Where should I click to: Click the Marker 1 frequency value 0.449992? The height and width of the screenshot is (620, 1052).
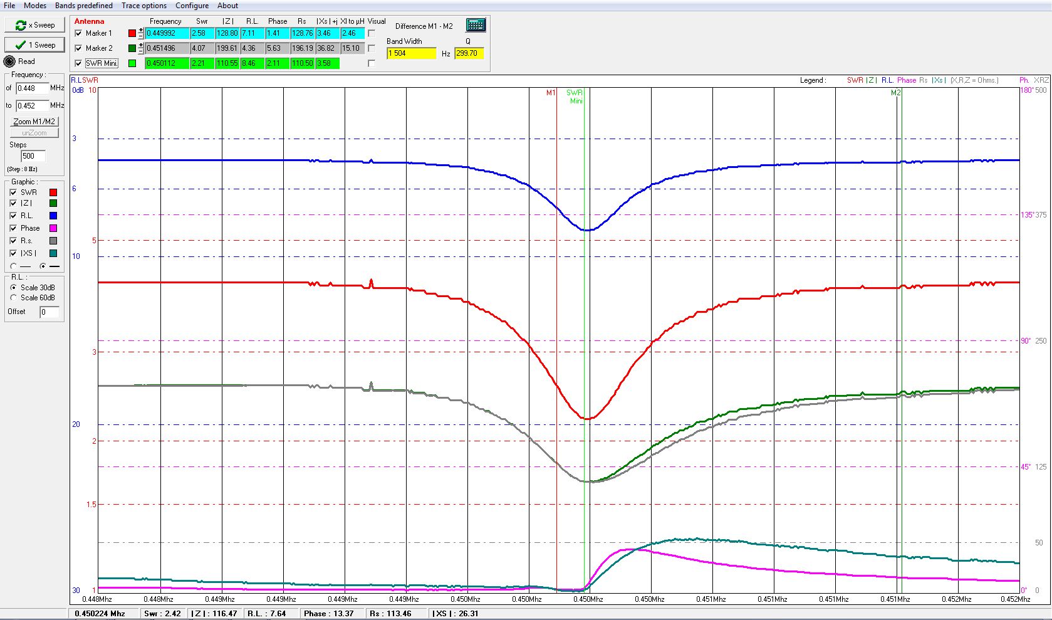[167, 33]
